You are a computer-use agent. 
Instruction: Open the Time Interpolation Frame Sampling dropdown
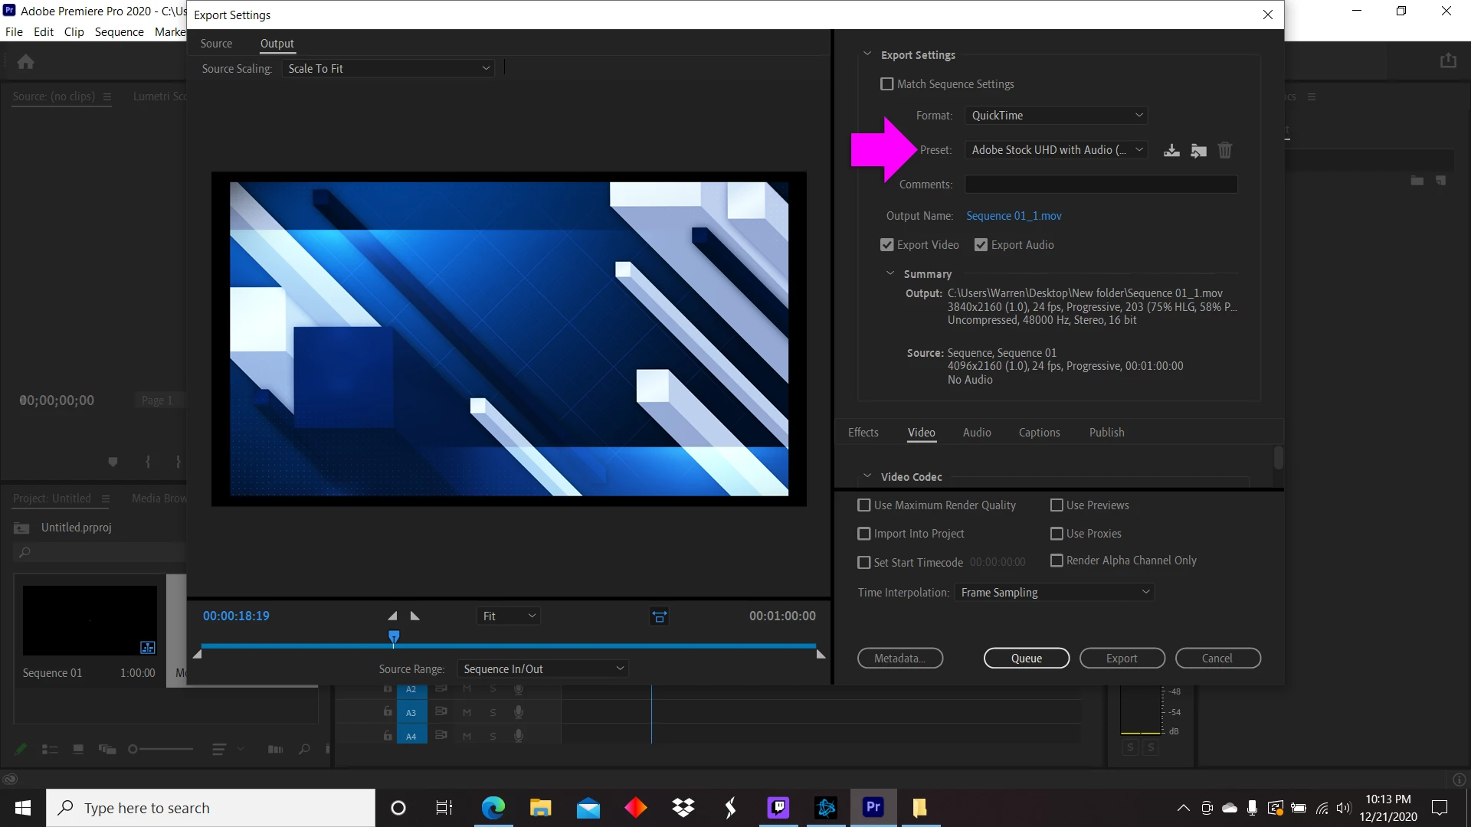(x=1054, y=593)
